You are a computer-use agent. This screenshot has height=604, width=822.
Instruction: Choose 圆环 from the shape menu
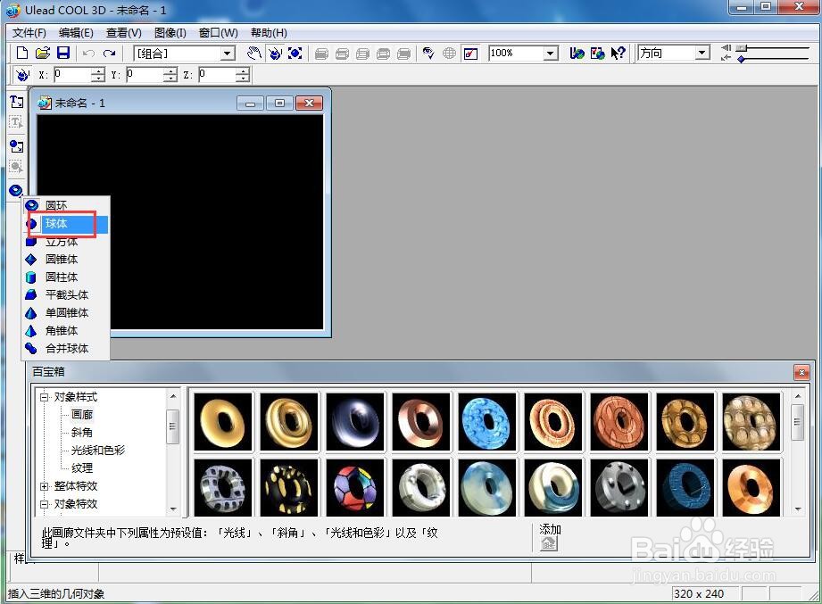point(65,205)
